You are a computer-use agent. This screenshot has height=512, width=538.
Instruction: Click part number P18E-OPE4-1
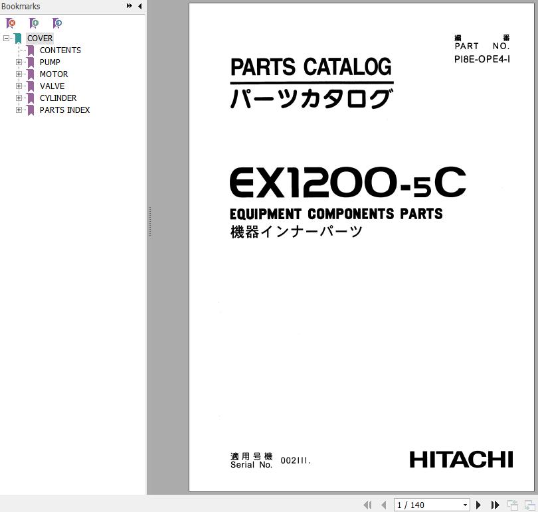(482, 59)
